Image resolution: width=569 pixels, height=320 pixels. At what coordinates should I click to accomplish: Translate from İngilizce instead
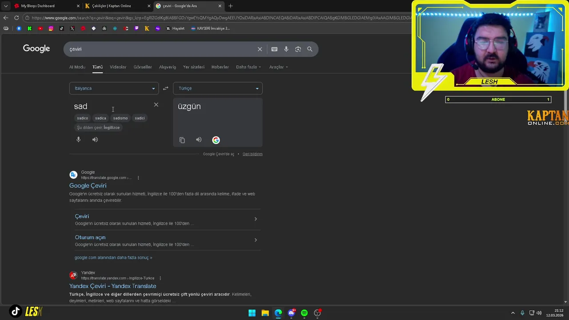(98, 128)
